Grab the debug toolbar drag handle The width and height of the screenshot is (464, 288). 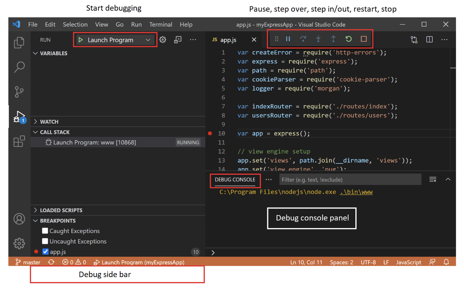point(276,39)
